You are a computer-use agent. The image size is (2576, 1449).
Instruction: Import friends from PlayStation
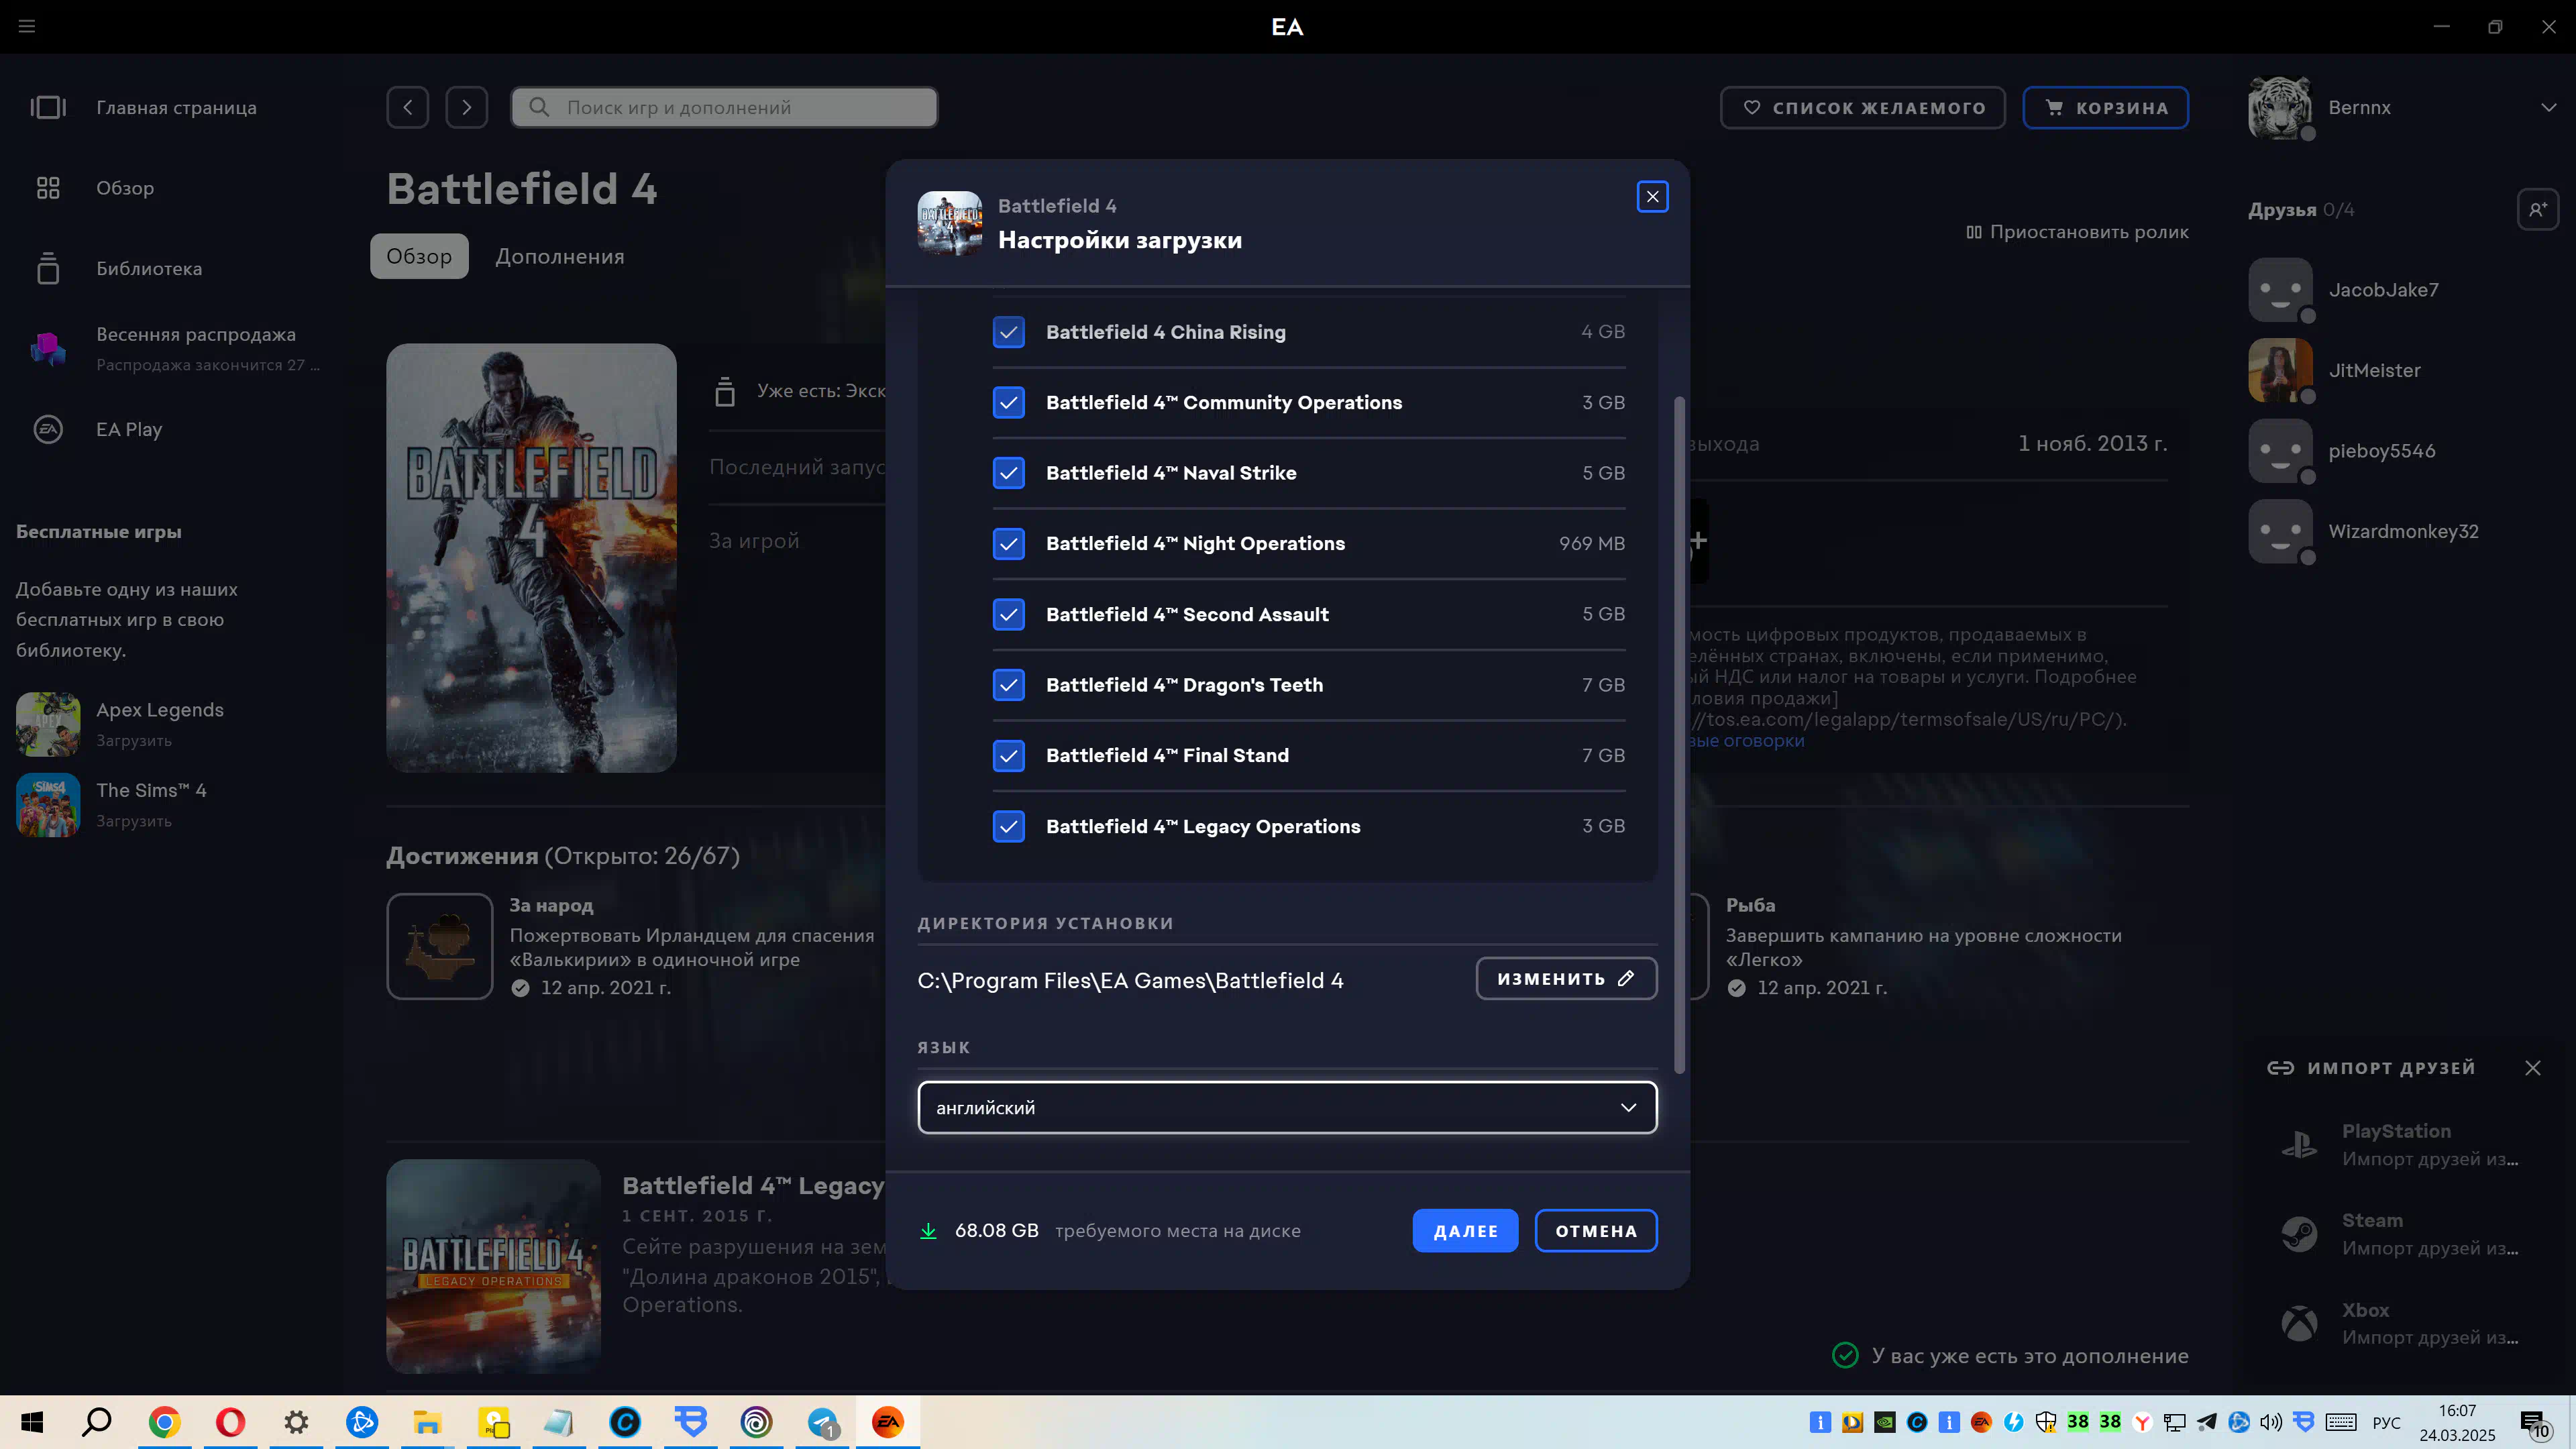coord(2400,1145)
